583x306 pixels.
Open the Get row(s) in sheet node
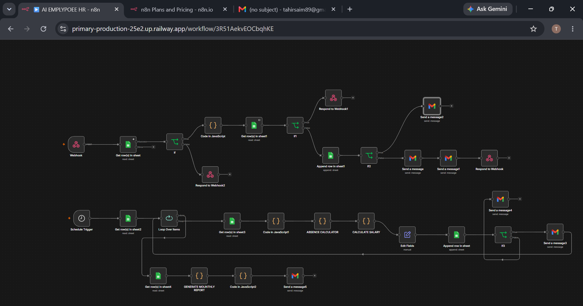coord(128,144)
